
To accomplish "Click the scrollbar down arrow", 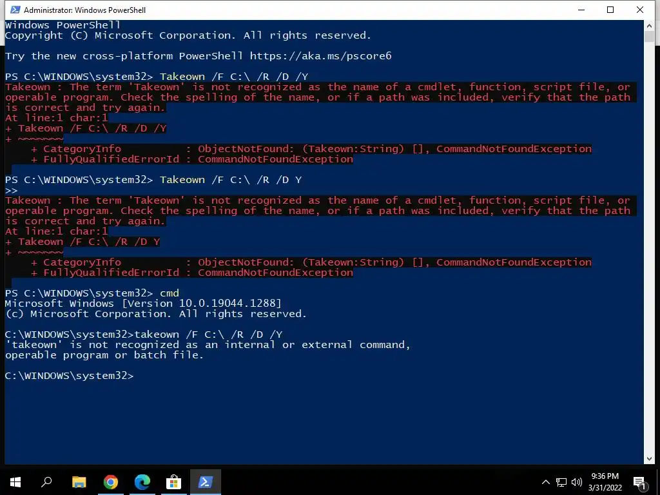I will [x=649, y=459].
